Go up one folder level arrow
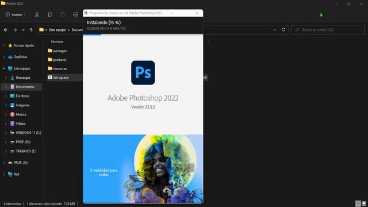The width and height of the screenshot is (368, 207). (x=31, y=30)
